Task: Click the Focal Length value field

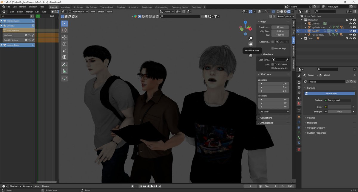Action: [x=280, y=27]
